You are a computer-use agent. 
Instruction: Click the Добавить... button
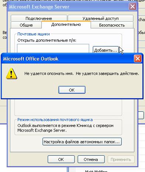click(x=105, y=50)
